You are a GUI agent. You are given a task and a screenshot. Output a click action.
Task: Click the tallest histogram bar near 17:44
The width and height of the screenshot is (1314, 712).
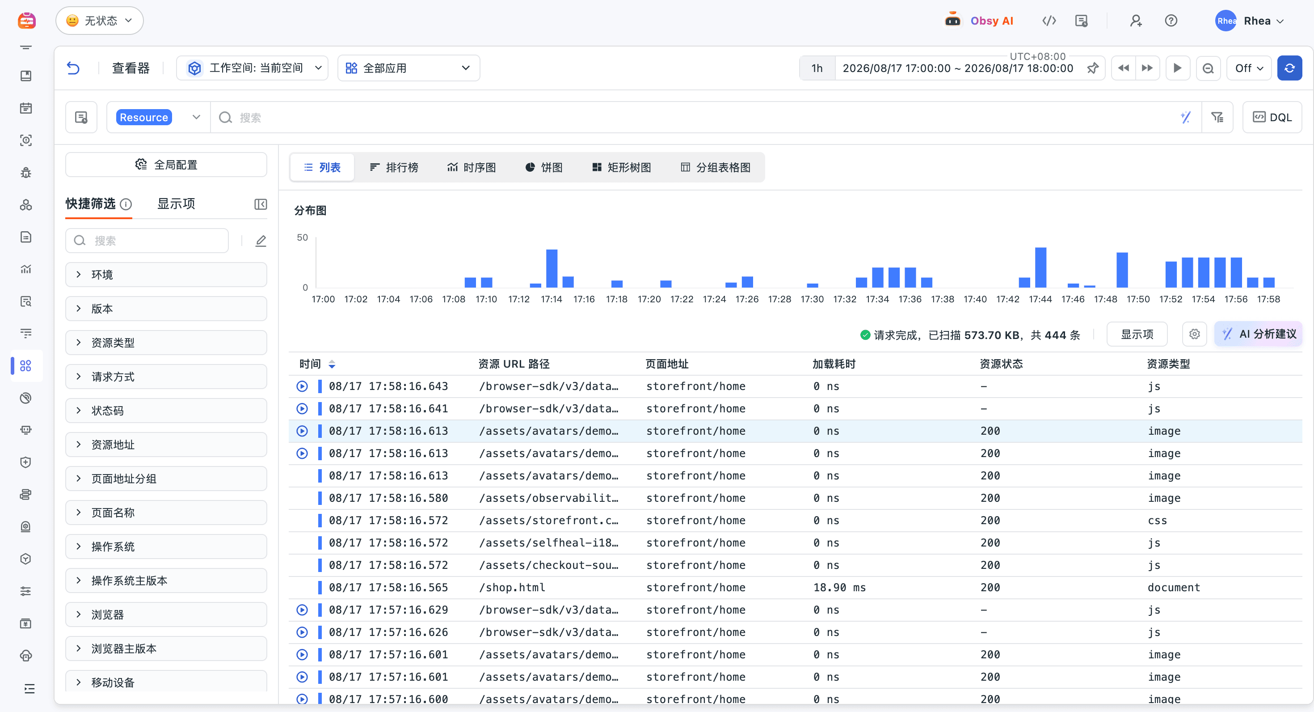point(1040,267)
